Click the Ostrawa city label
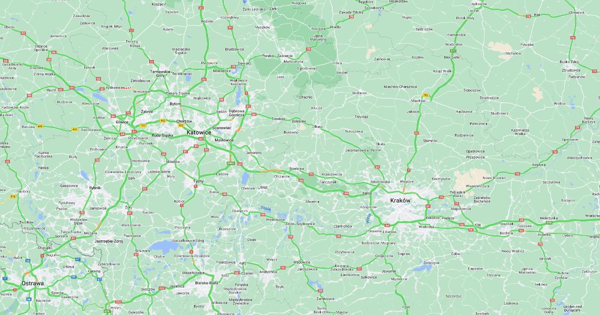 tap(32, 283)
